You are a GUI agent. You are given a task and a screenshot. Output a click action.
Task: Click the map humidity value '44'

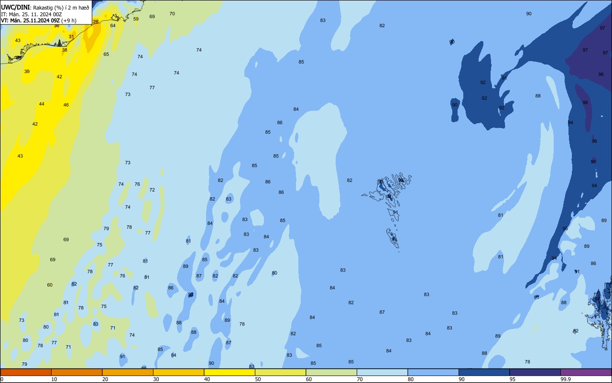[x=42, y=104]
